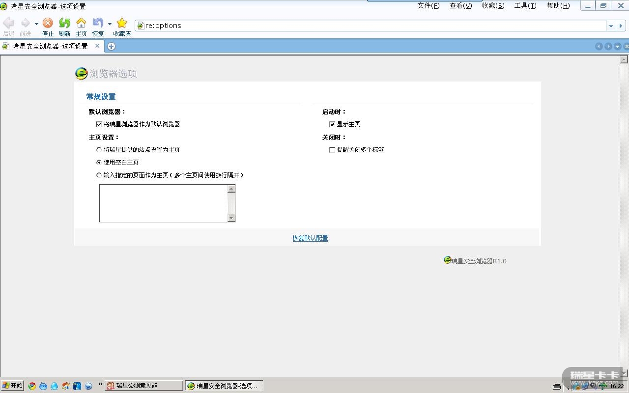This screenshot has height=393, width=629.
Task: Stop page loading with the 停止 icon
Action: tap(48, 23)
